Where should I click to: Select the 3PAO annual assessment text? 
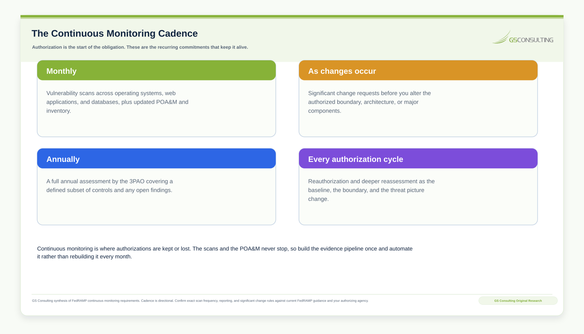click(x=109, y=186)
